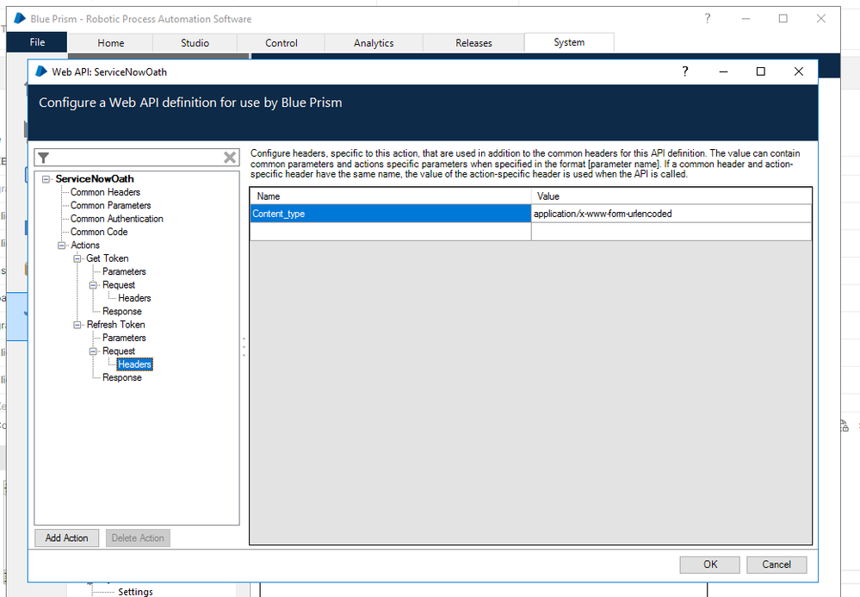The width and height of the screenshot is (860, 597).
Task: Select the Refresh Token action label
Action: point(115,325)
